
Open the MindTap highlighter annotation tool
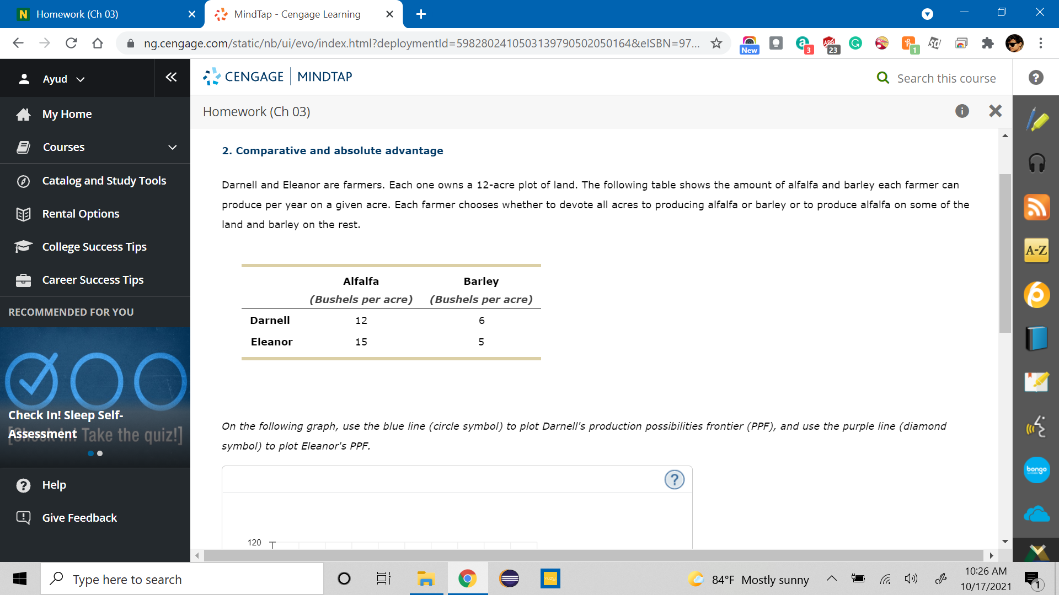click(x=1037, y=118)
